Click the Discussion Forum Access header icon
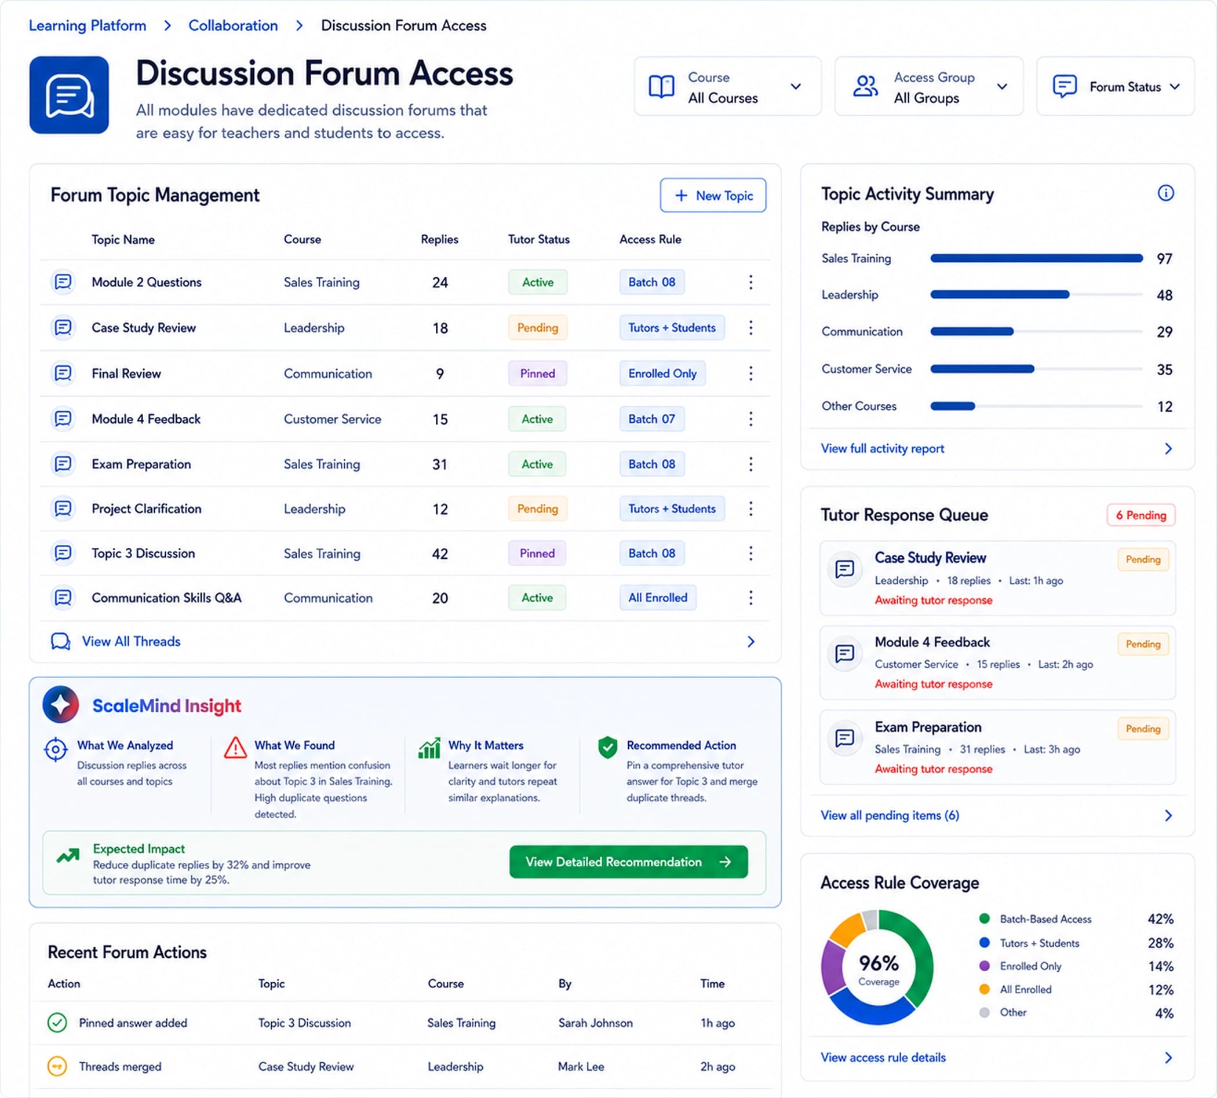This screenshot has width=1217, height=1098. [x=69, y=95]
